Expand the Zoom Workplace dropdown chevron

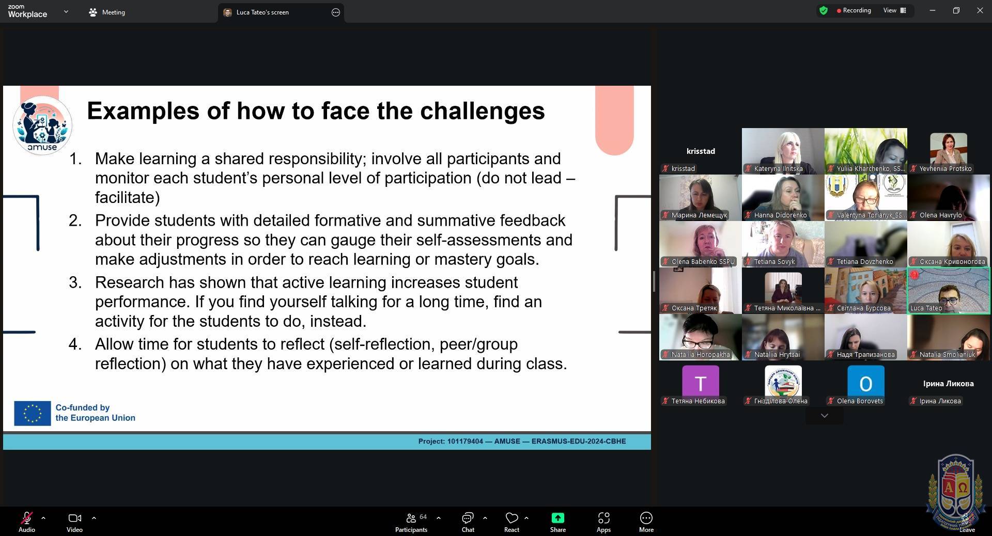pyautogui.click(x=66, y=11)
